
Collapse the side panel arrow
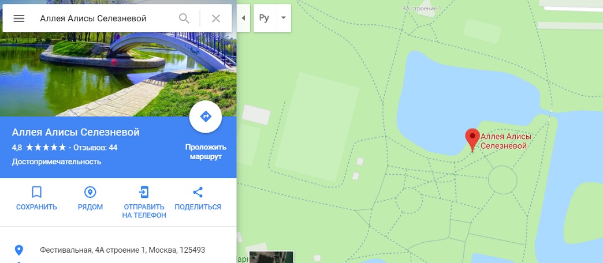pyautogui.click(x=243, y=18)
